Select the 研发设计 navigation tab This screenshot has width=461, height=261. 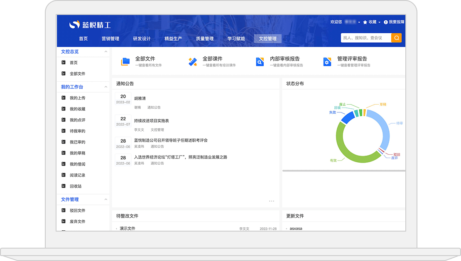(142, 39)
